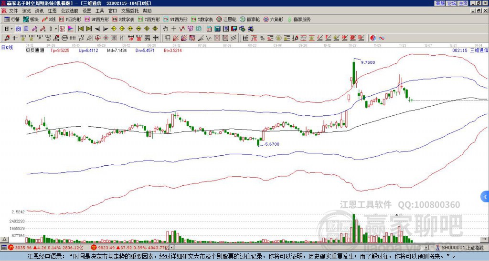Select the percent % tool icon
The height and width of the screenshot is (261, 489).
(262, 38)
